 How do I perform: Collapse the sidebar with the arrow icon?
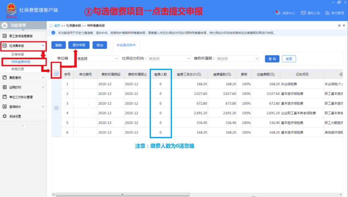[x=23, y=126]
